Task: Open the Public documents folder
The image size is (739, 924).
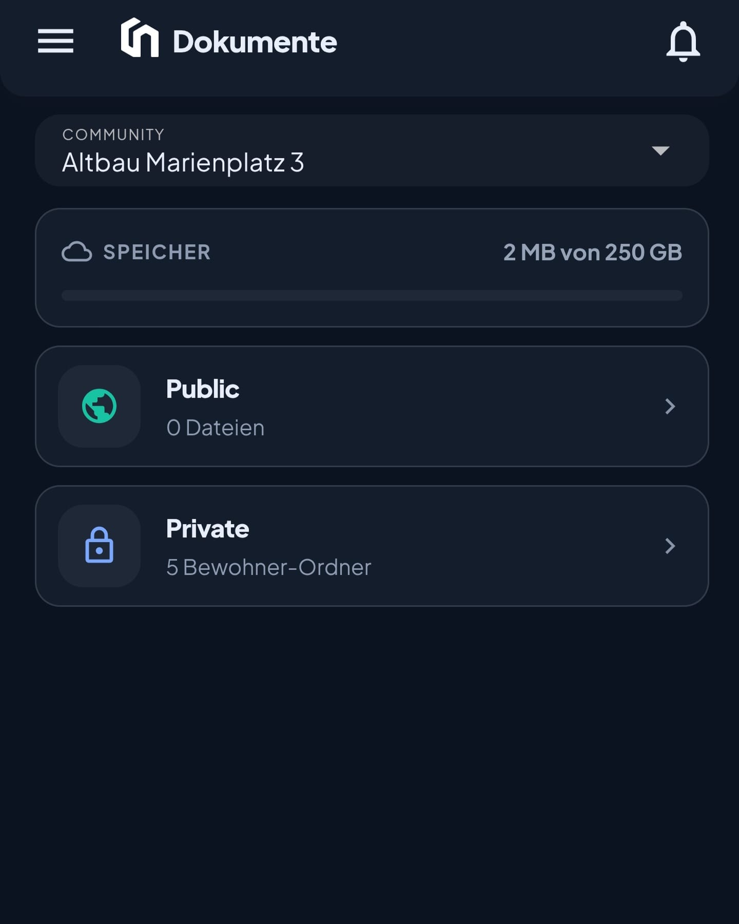Action: pyautogui.click(x=372, y=406)
